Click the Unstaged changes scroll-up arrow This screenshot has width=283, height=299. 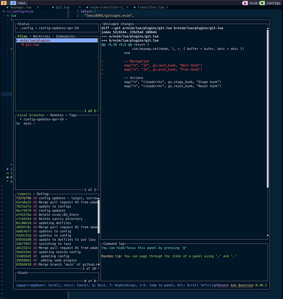[268, 28]
